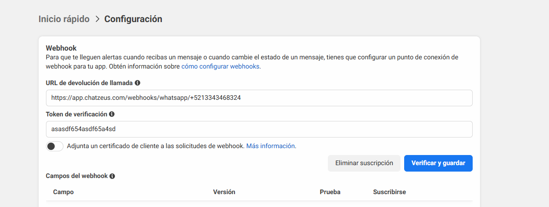Focus the callback URL input field
Screen dimensions: 549x207
tap(259, 98)
